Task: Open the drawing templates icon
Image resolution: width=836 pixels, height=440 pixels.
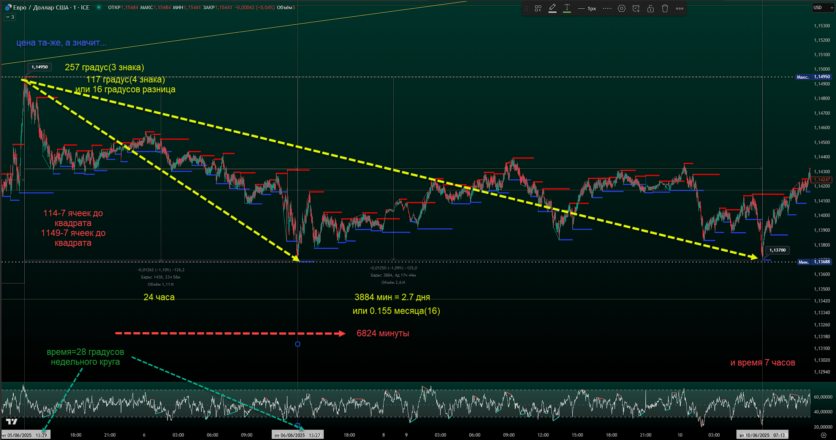Action: 538,8
